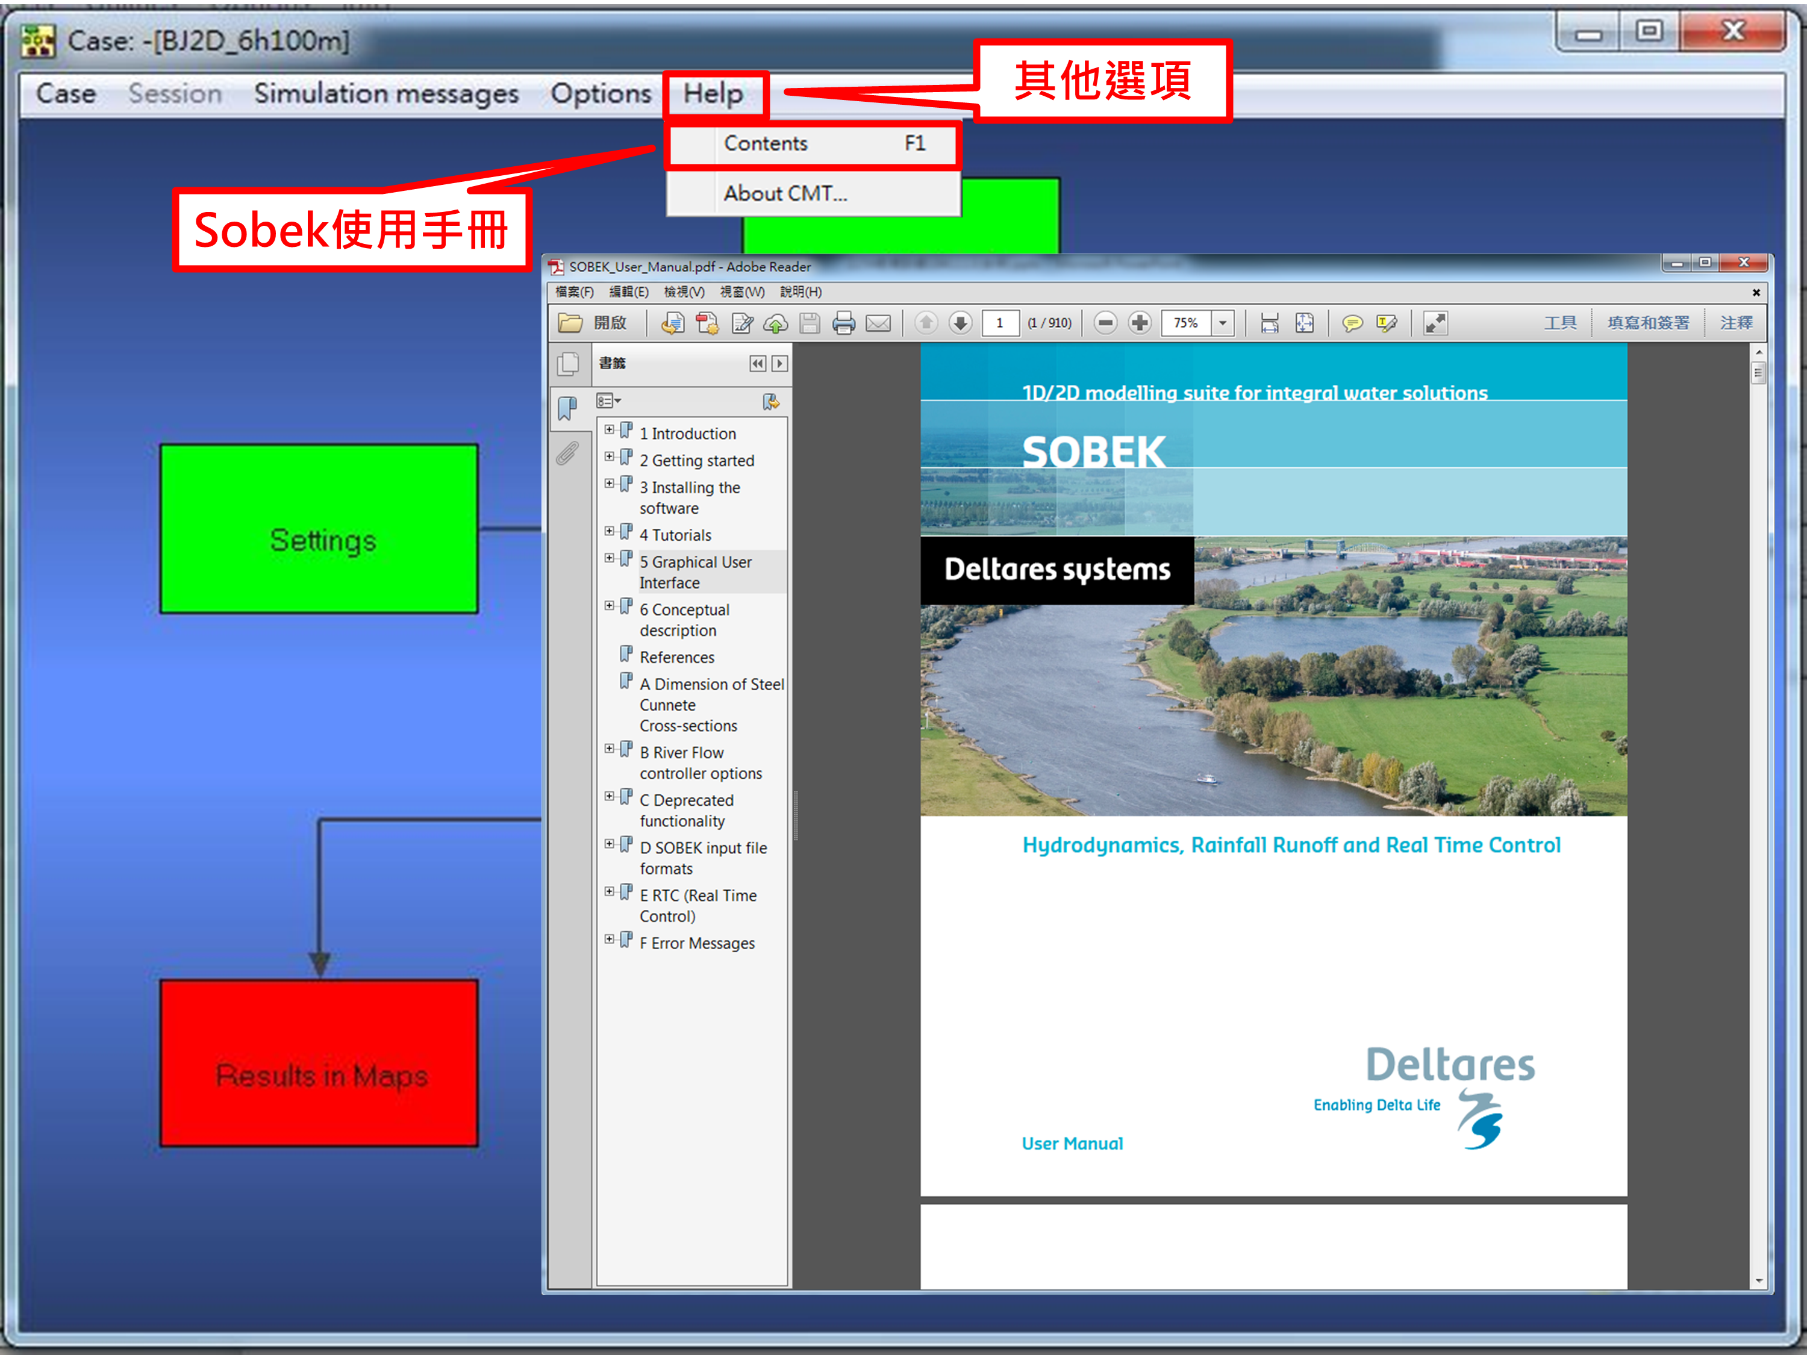Select the highlight text tool icon

[1387, 323]
